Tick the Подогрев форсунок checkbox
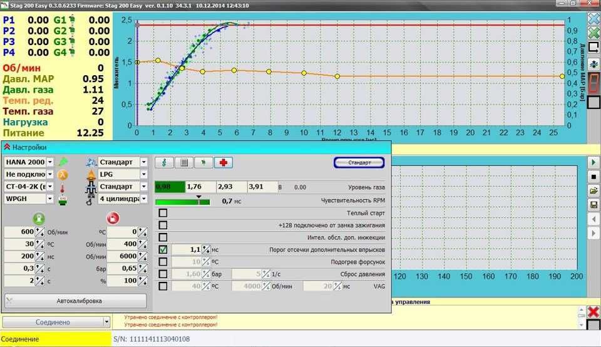This screenshot has height=347, width=601. pos(163,262)
